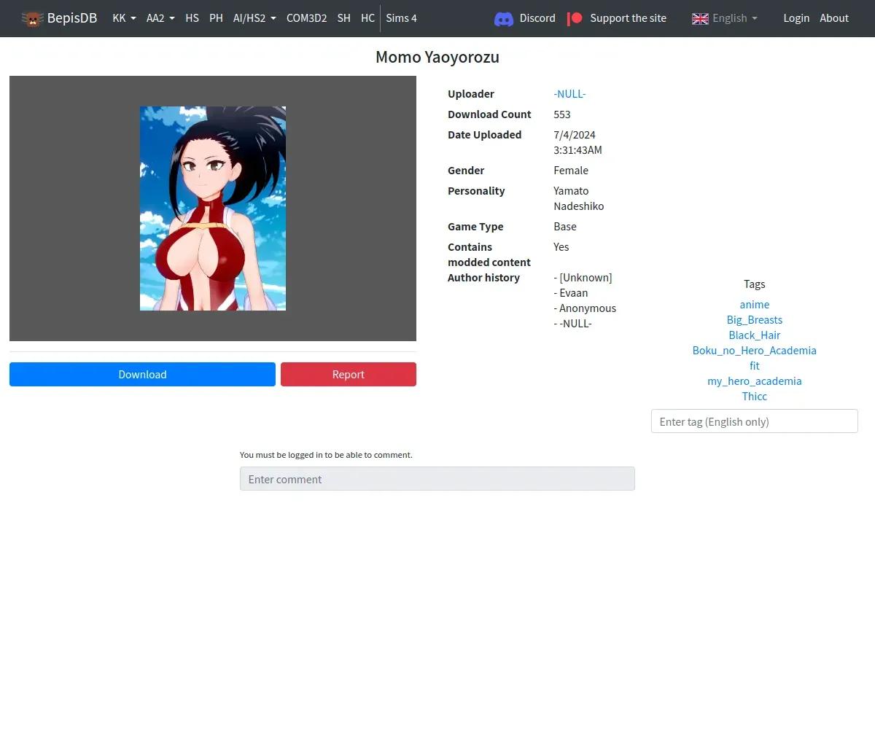Click the UK flag language icon
Image resolution: width=875 pixels, height=729 pixels.
click(x=700, y=18)
